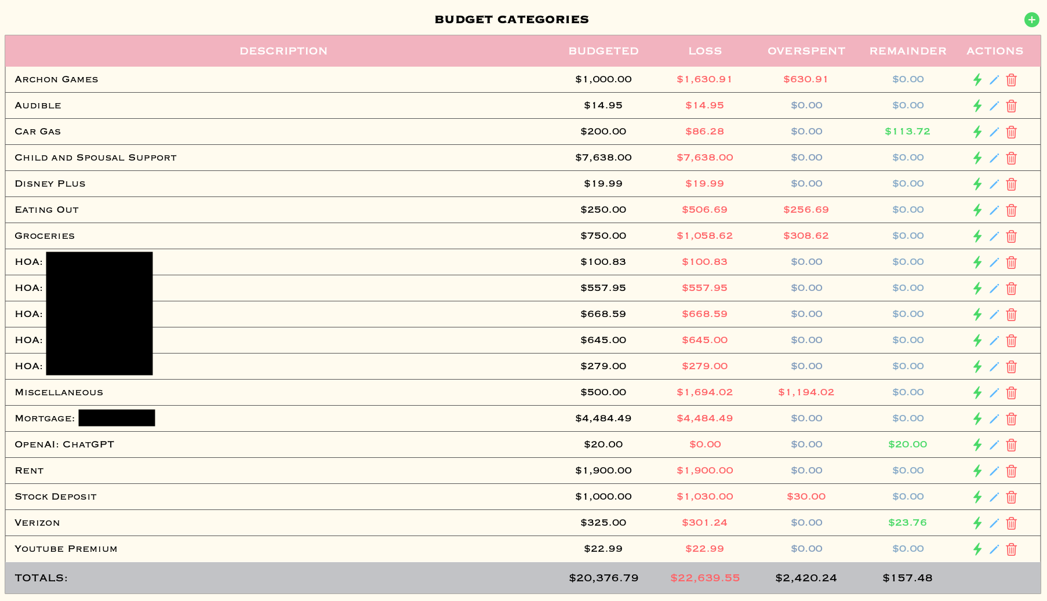The height and width of the screenshot is (601, 1047).
Task: Delete the Miscellaneous category
Action: [1012, 393]
